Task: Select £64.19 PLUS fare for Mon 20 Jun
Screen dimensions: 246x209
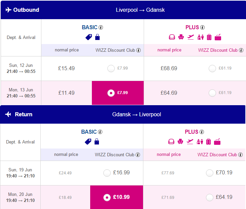Action: tap(210, 197)
